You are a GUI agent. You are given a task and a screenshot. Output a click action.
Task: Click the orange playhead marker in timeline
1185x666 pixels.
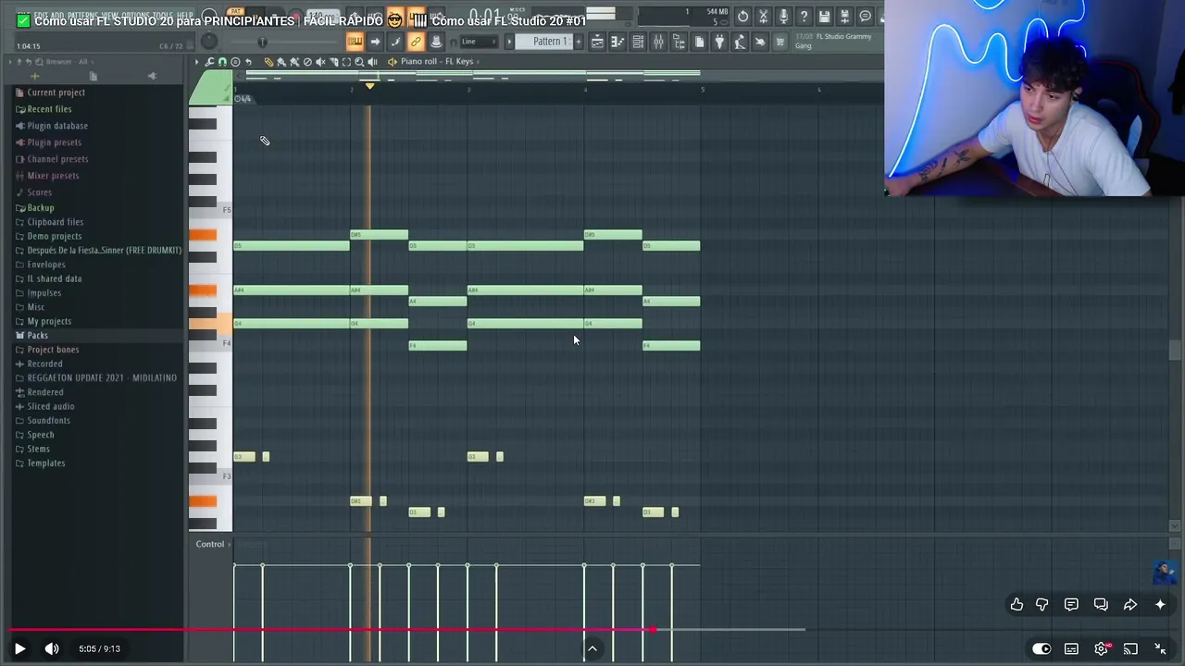pyautogui.click(x=369, y=86)
